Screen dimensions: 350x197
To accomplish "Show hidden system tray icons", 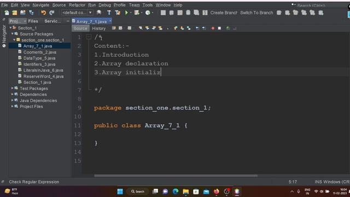I will (292, 192).
